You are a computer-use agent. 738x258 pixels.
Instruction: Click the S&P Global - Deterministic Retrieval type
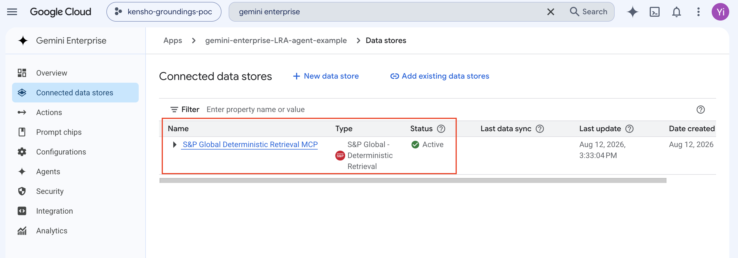click(370, 156)
